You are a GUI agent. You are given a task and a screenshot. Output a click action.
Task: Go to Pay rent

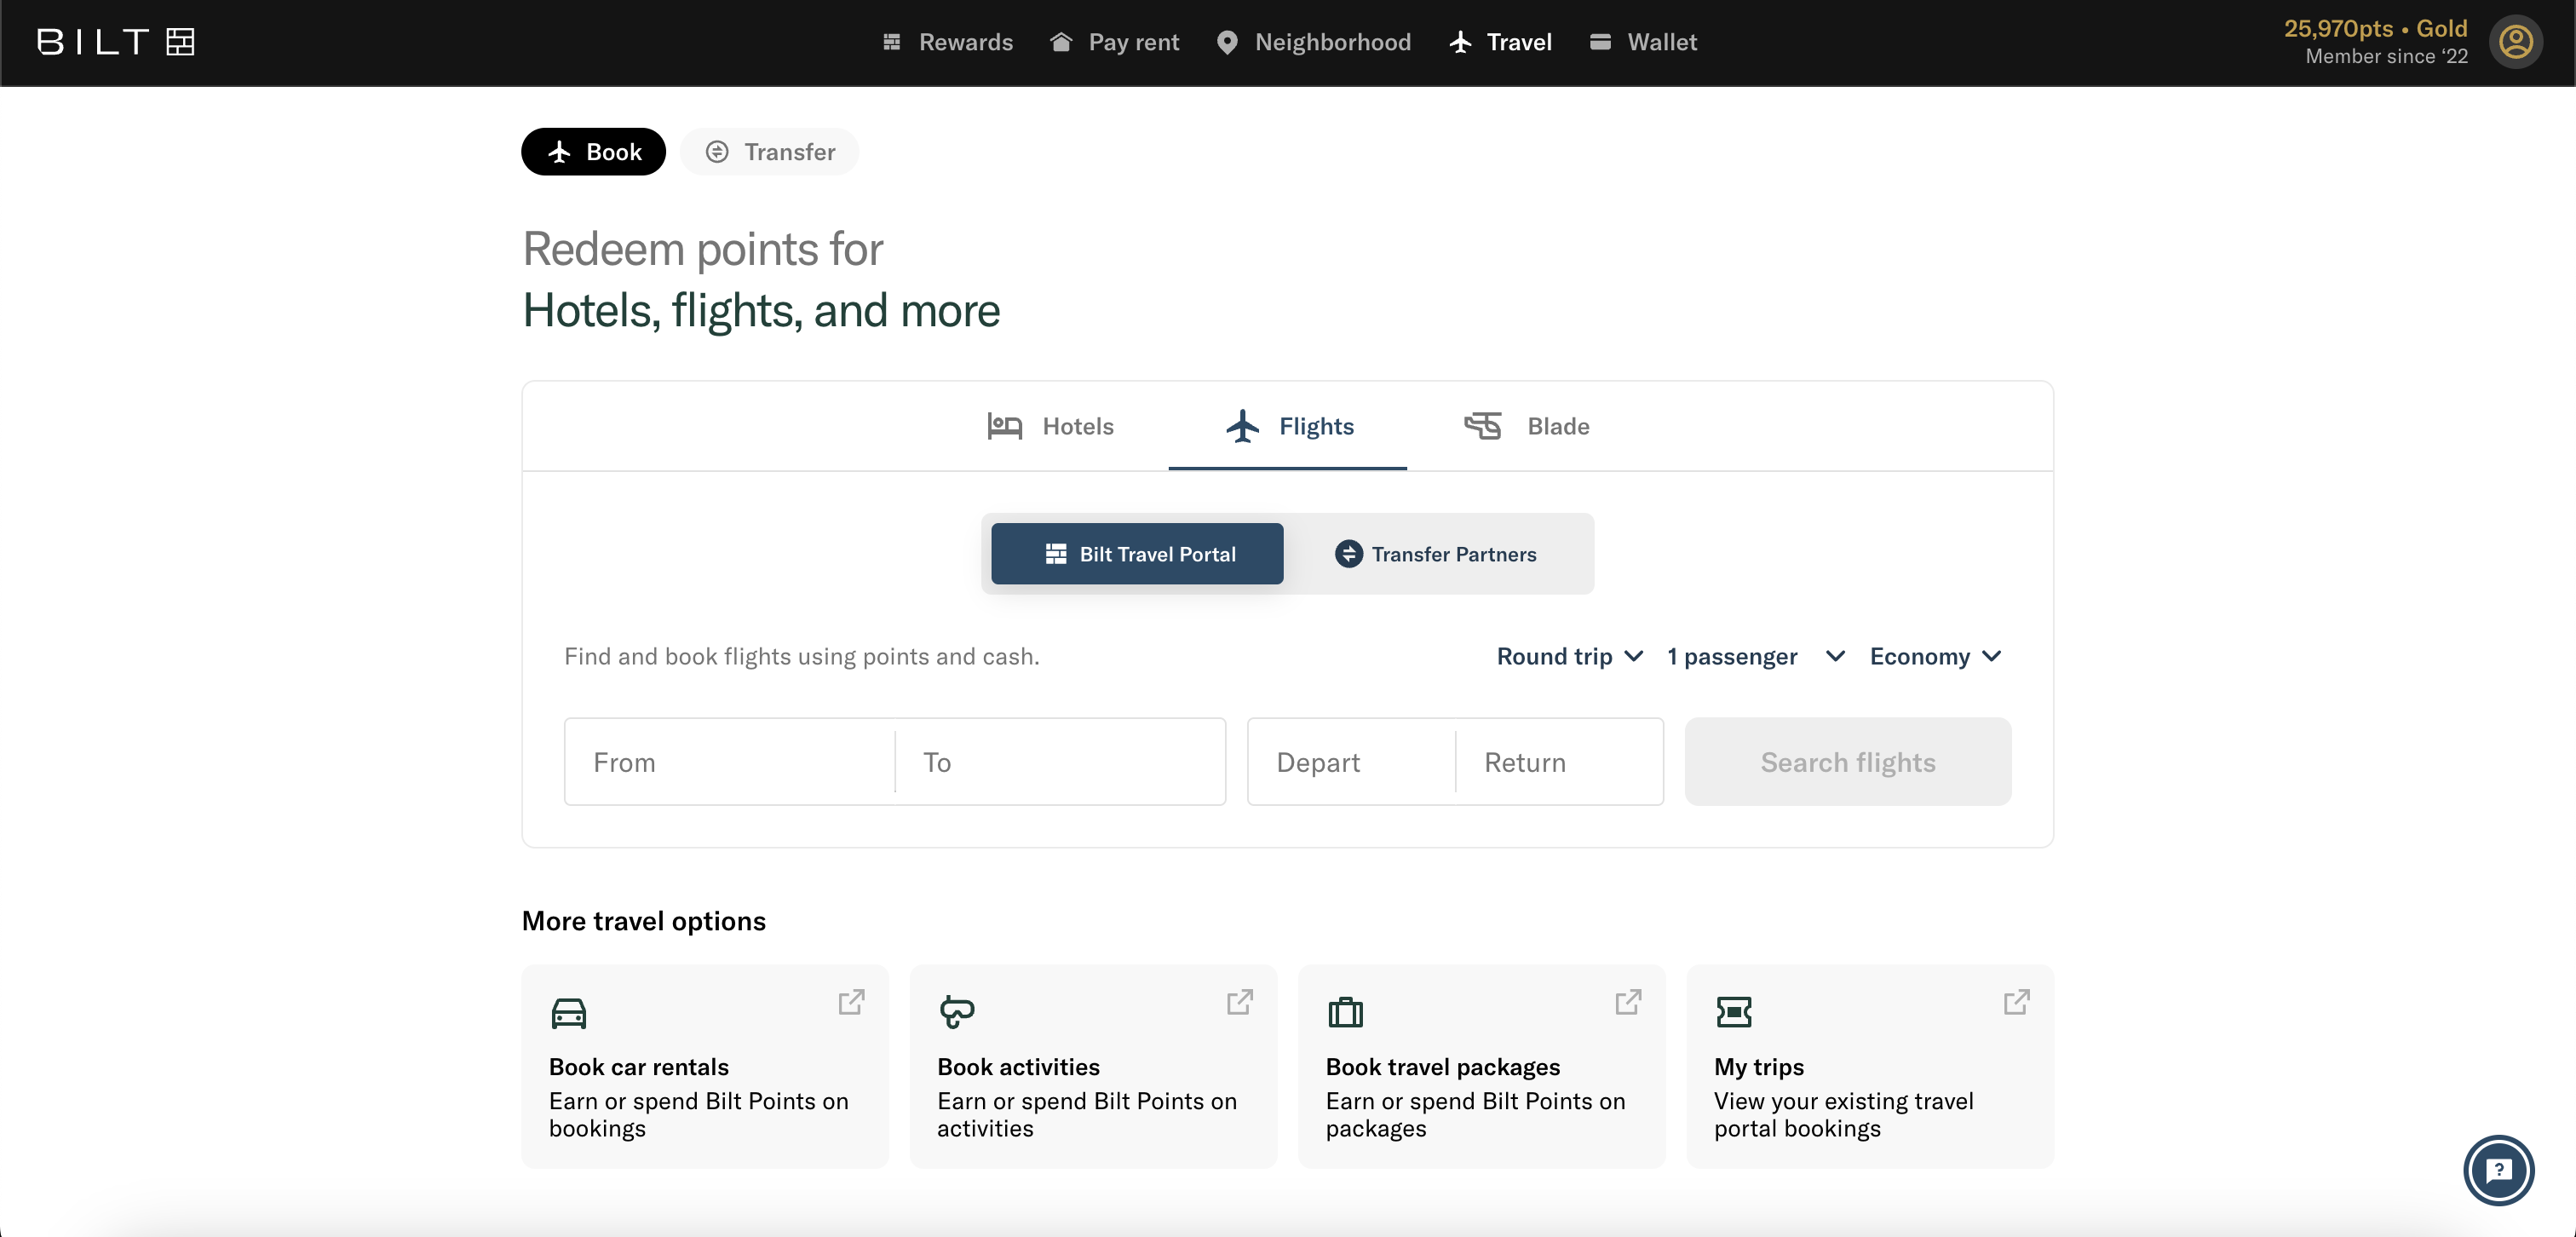tap(1115, 42)
